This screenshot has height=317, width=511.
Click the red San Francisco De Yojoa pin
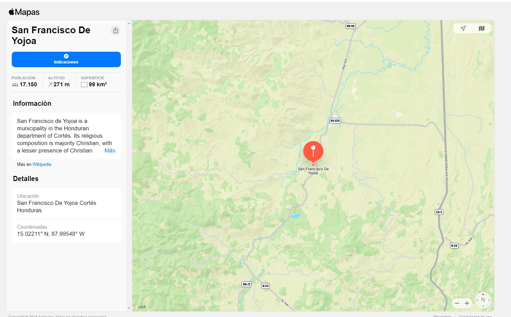click(313, 152)
